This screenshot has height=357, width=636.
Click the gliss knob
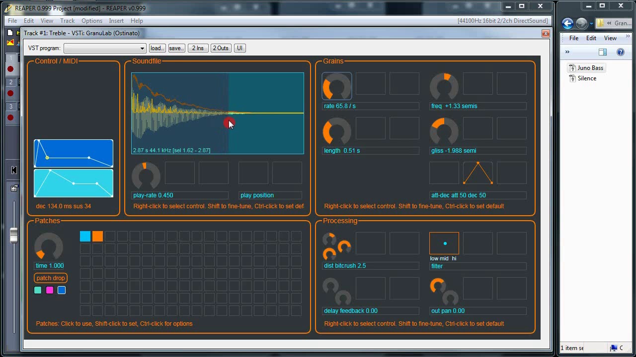pos(444,131)
